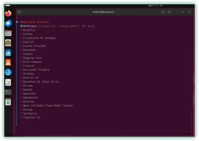Click the terminal title wygioull@wygioull: ~
Screen dimensions: 199x141
(x=104, y=12)
